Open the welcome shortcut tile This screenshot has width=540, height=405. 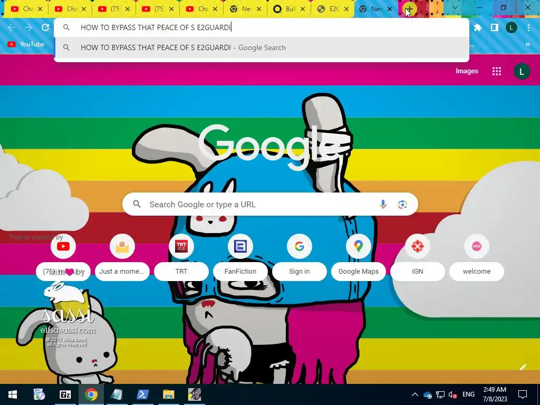pyautogui.click(x=476, y=257)
